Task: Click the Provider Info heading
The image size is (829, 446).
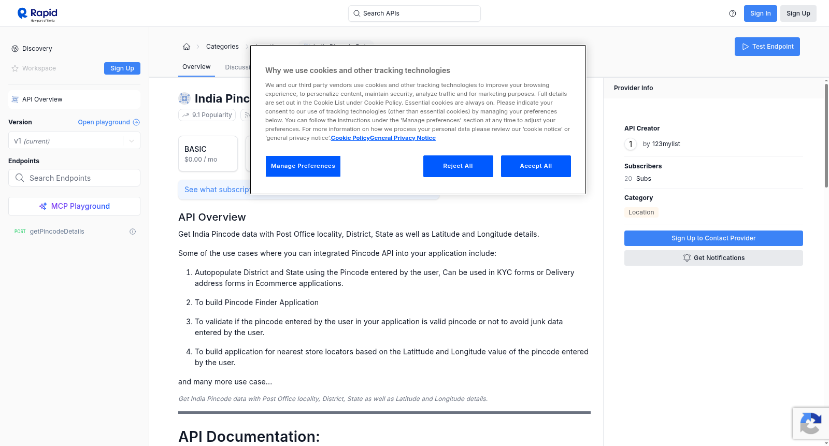Action: tap(633, 88)
